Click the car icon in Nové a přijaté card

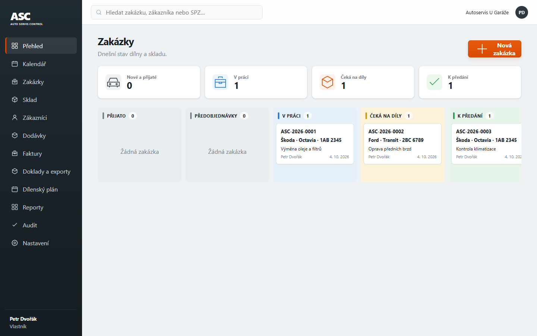pyautogui.click(x=113, y=82)
